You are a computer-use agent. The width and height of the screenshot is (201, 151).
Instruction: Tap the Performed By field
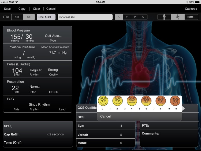pyautogui.click(x=85, y=17)
